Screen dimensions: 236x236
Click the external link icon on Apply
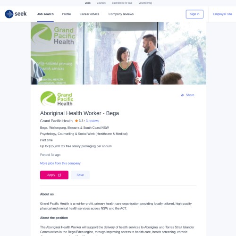[59, 175]
